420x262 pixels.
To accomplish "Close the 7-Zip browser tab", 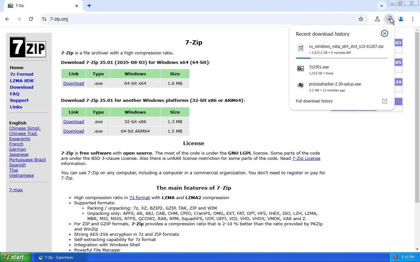I will [x=77, y=6].
